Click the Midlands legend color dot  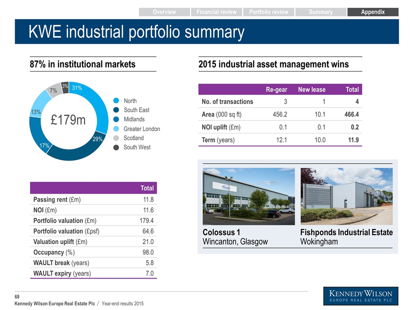click(x=116, y=119)
